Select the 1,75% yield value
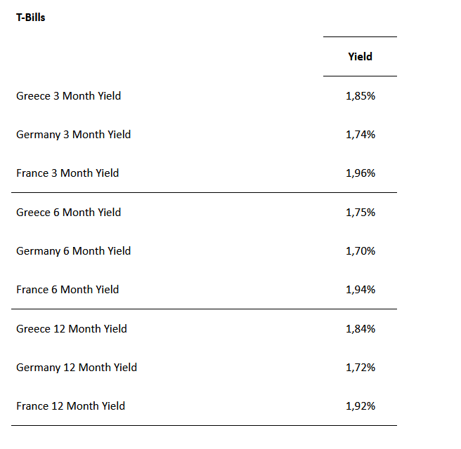Image resolution: width=461 pixels, height=449 pixels. (360, 213)
